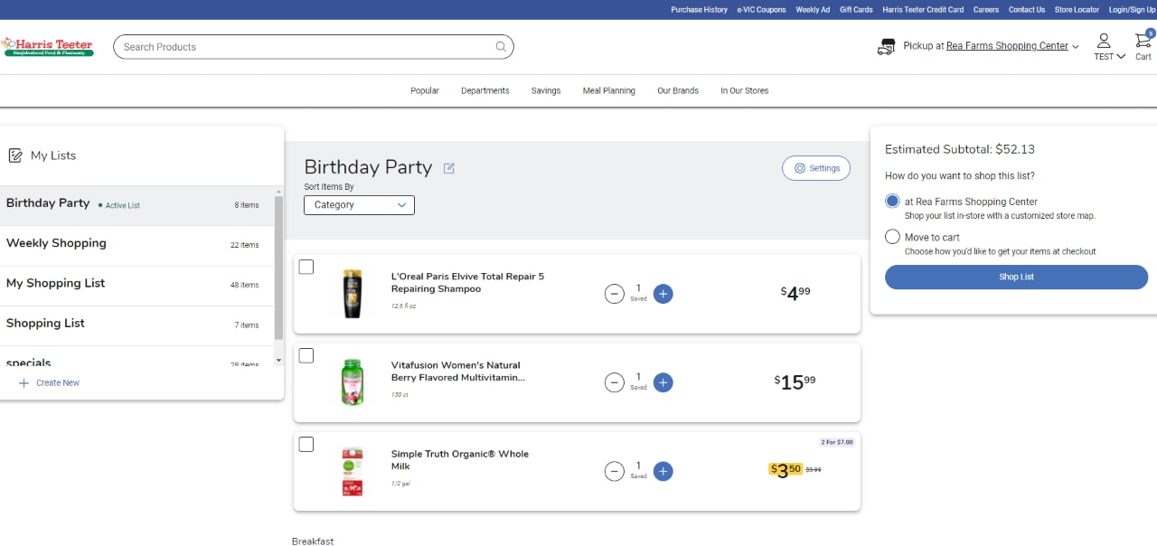The height and width of the screenshot is (546, 1157).
Task: Select the Weekly Shopping list
Action: (136, 245)
